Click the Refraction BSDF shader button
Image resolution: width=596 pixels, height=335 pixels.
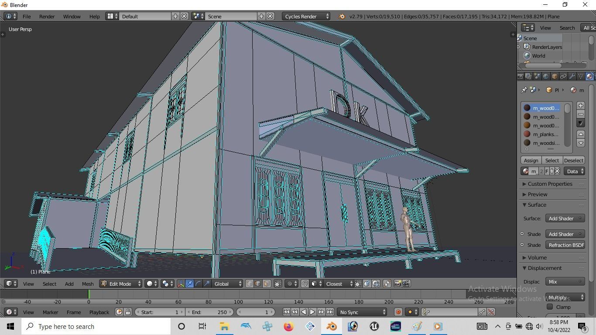tap(565, 245)
